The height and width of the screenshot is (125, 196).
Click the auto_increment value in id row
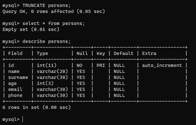click(x=162, y=65)
